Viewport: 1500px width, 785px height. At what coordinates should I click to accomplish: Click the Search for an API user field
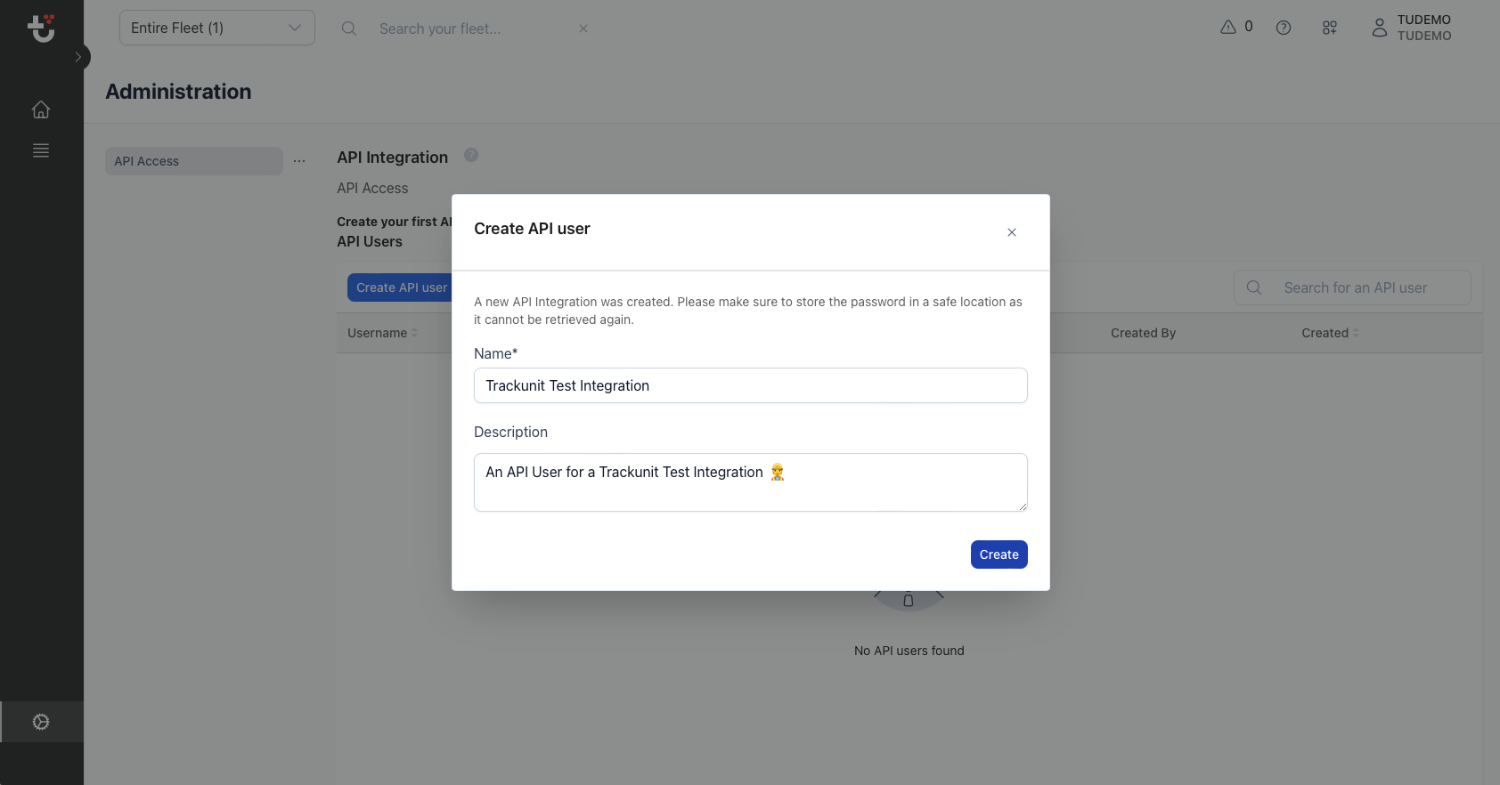tap(1353, 287)
